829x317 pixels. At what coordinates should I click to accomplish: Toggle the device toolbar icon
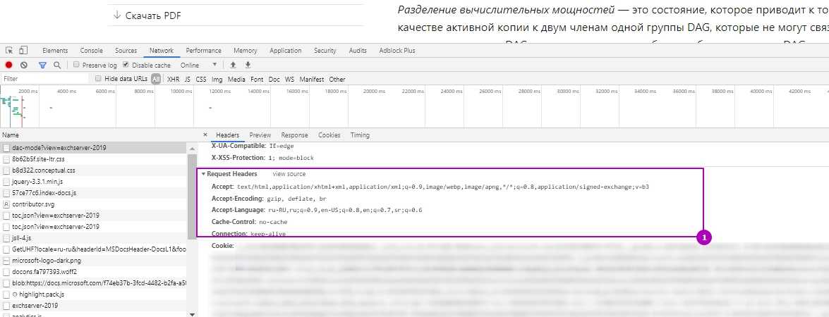[x=23, y=51]
